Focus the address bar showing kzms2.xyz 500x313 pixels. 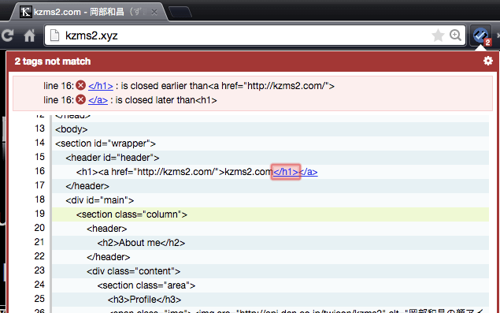pos(246,35)
